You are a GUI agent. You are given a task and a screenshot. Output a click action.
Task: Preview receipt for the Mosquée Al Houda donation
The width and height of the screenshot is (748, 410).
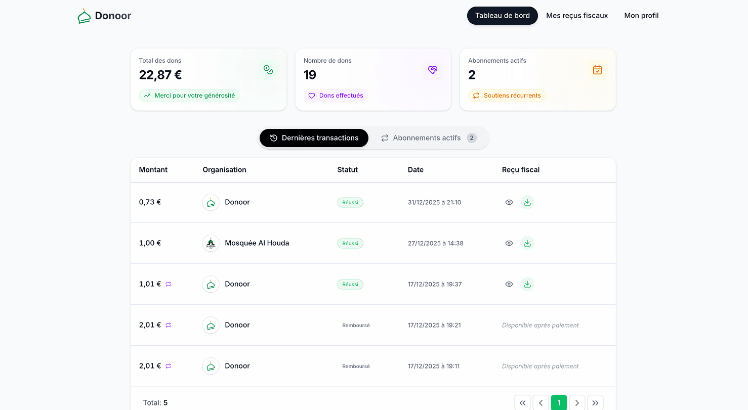(x=509, y=243)
